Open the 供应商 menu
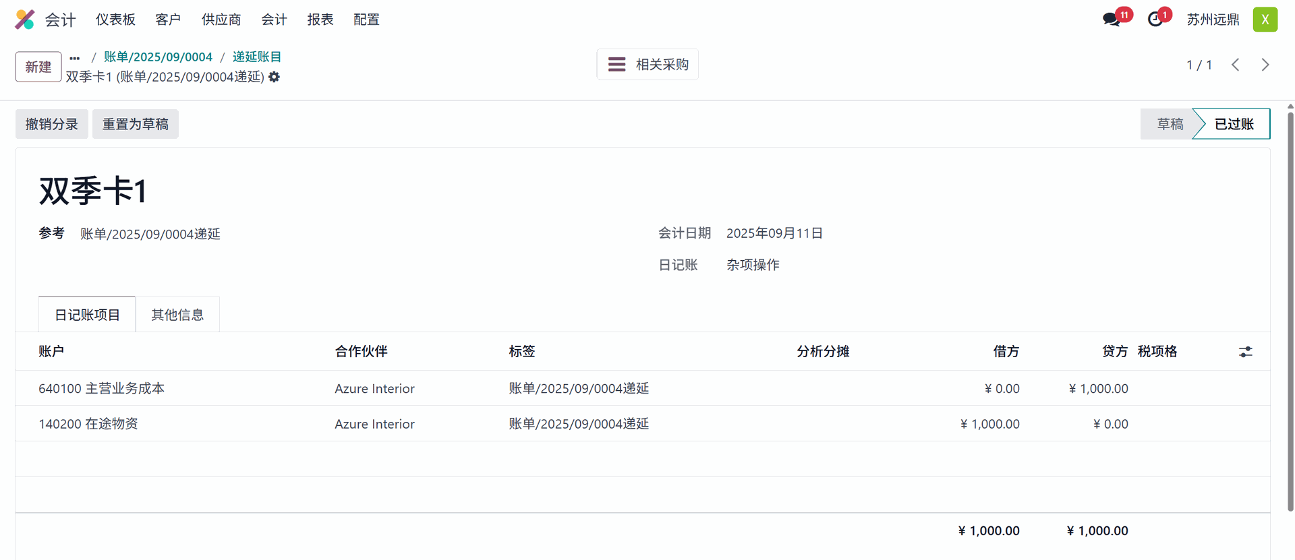 [221, 20]
